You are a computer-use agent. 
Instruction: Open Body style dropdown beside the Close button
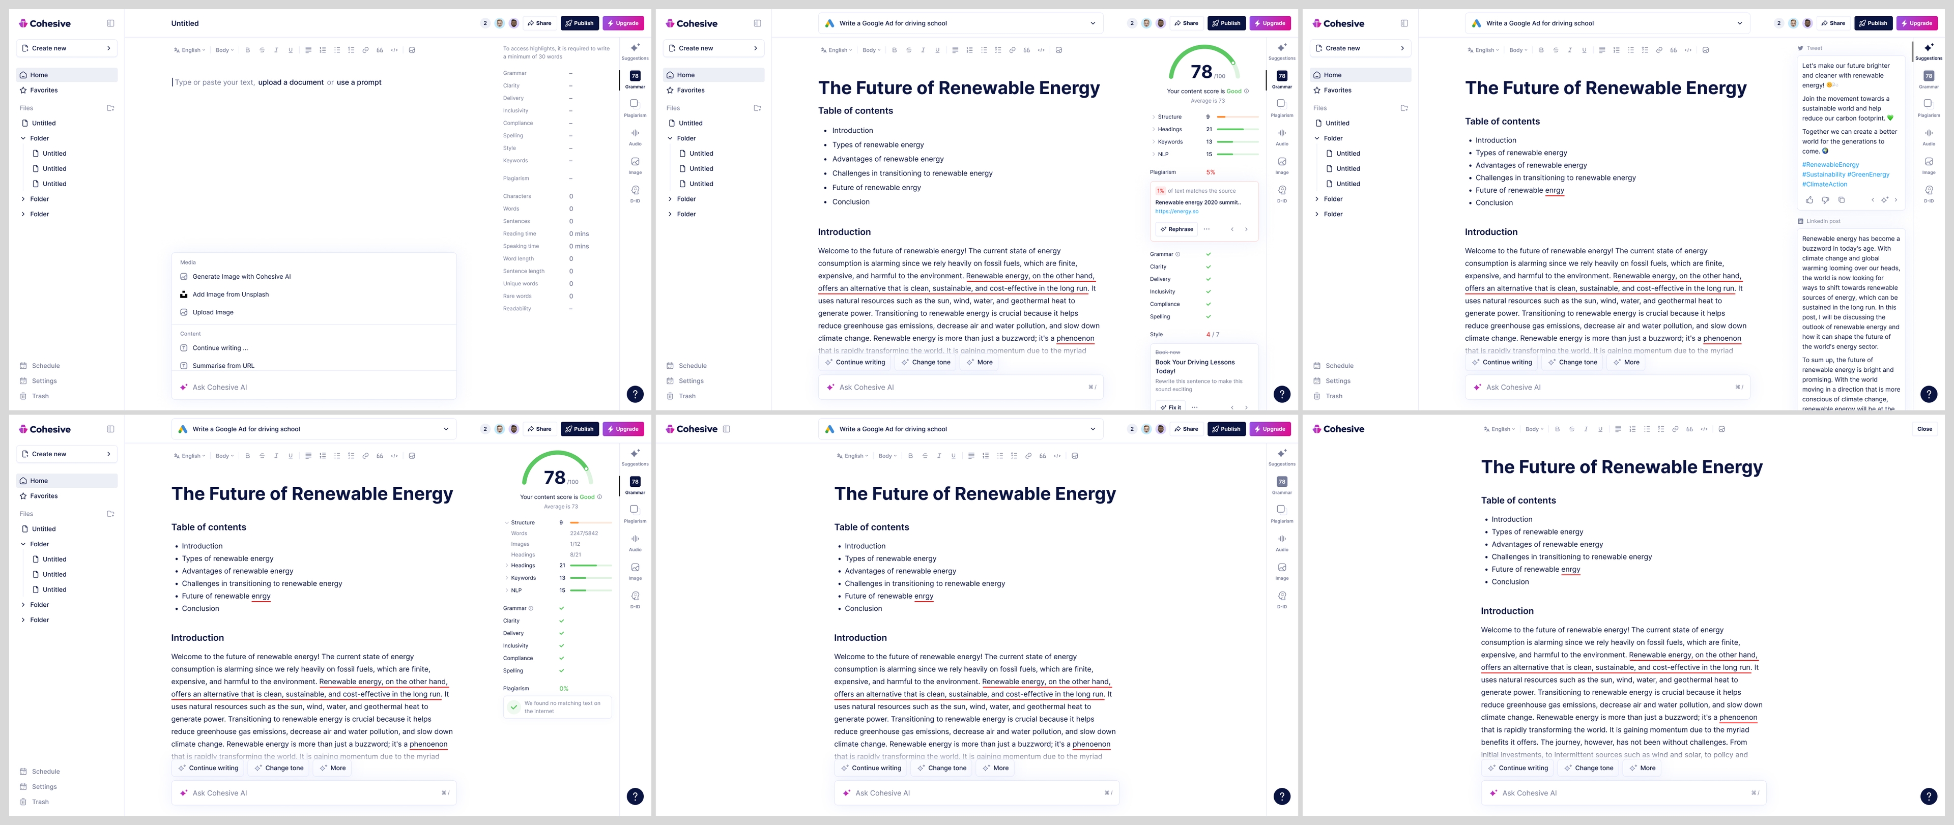pyautogui.click(x=1534, y=429)
